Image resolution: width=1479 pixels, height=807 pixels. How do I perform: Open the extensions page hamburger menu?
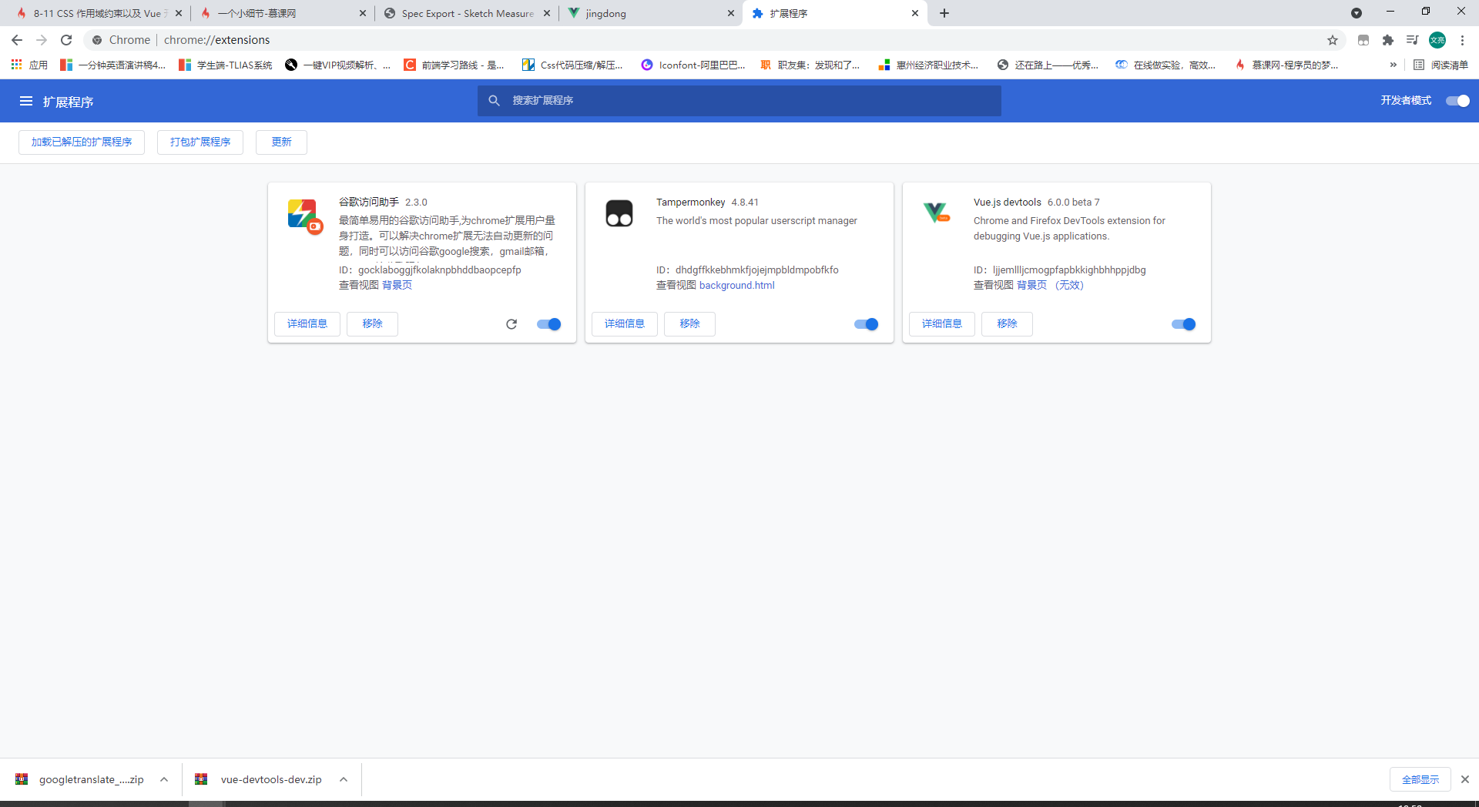tap(25, 101)
